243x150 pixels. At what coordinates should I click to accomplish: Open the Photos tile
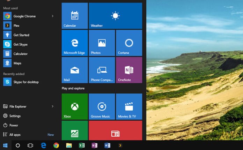[102, 43]
